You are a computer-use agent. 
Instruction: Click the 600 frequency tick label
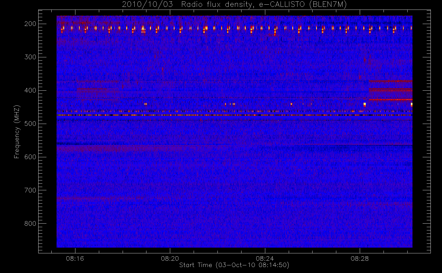[30, 157]
